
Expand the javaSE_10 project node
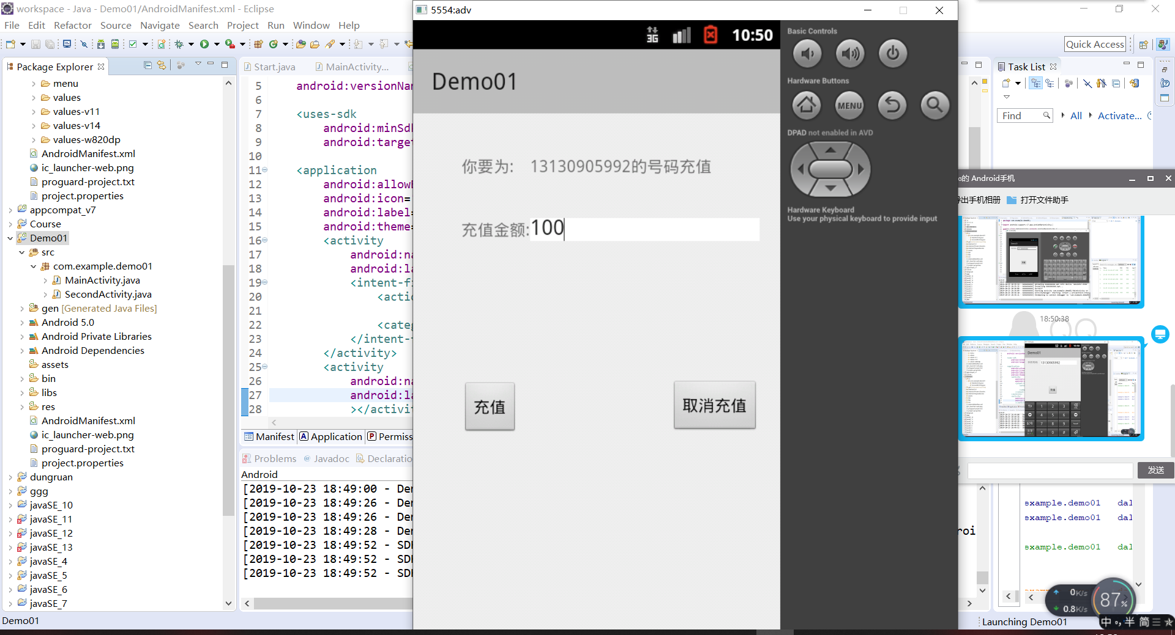[10, 505]
